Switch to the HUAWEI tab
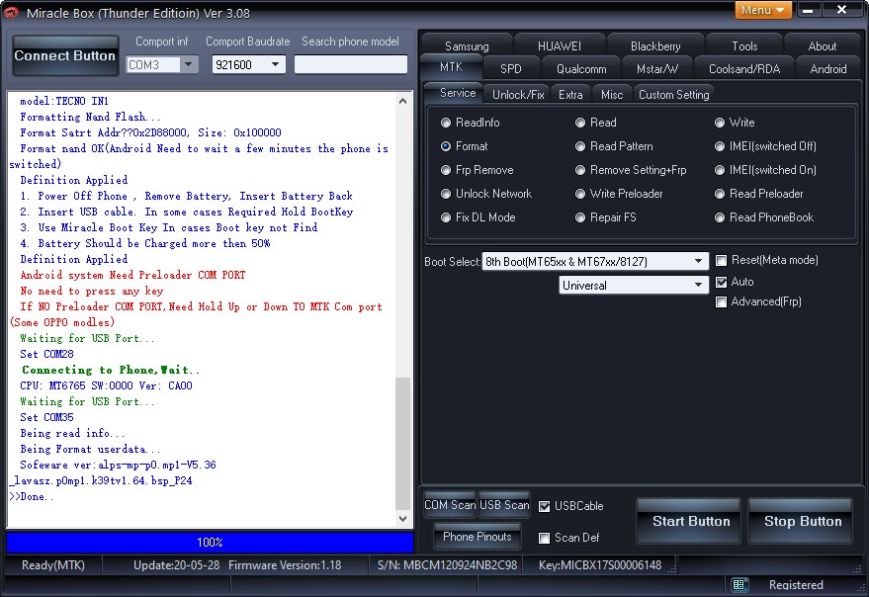This screenshot has height=597, width=869. 560,46
